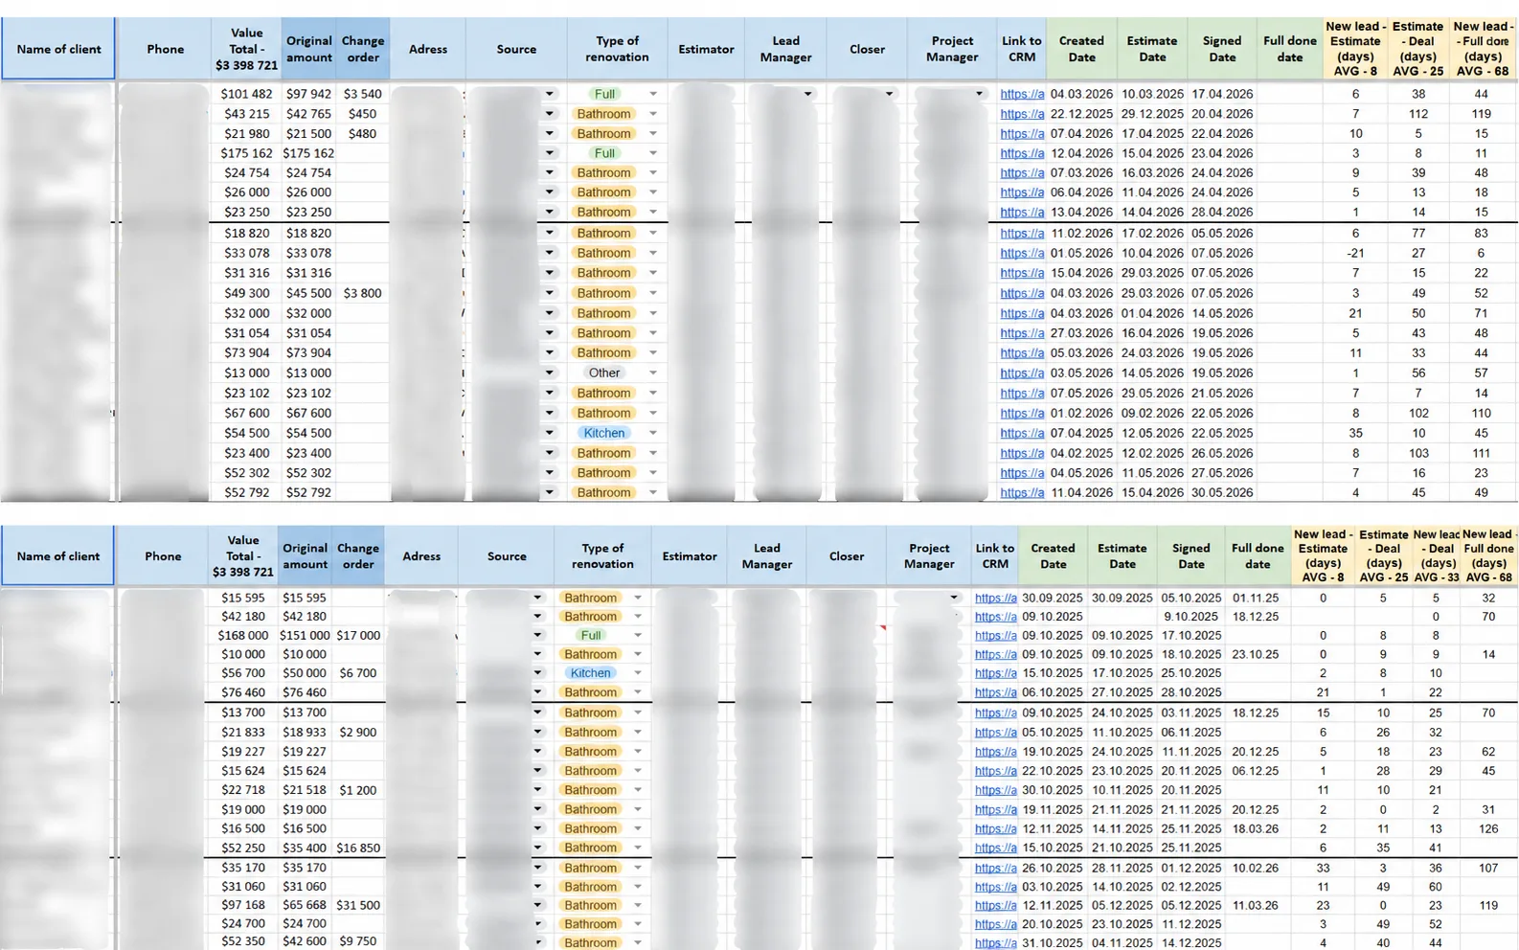Expand the Source dropdown arrow in $101 482 row
Viewport: 1519px width, 950px height.
[550, 94]
